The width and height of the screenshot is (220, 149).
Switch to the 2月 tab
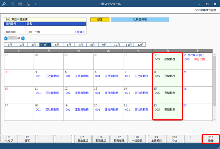[x=22, y=45]
